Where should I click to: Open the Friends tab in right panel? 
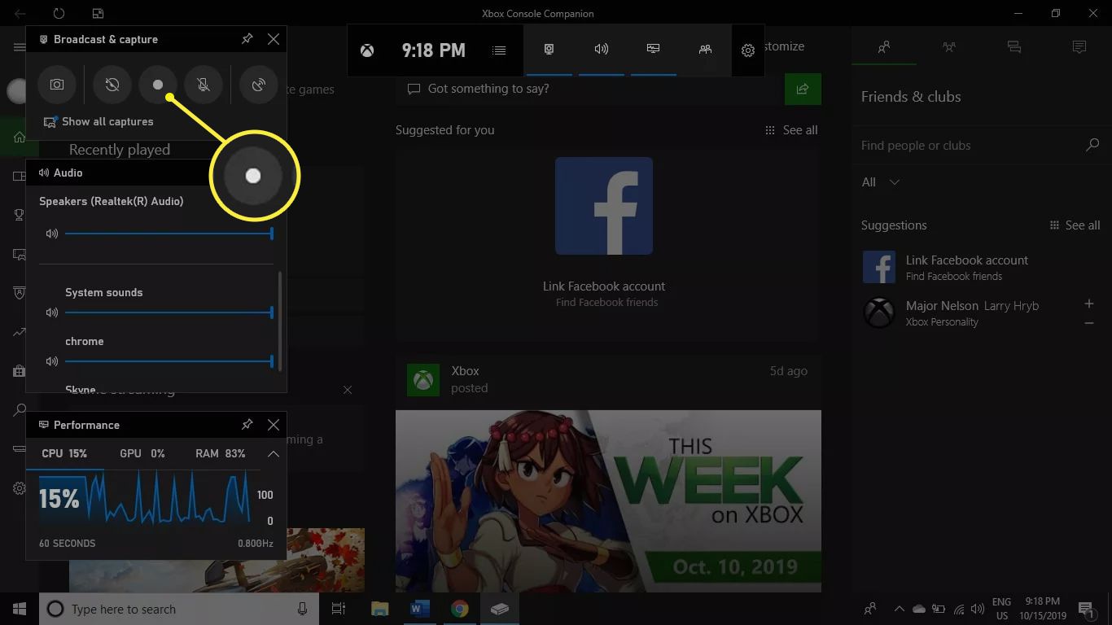pyautogui.click(x=884, y=47)
